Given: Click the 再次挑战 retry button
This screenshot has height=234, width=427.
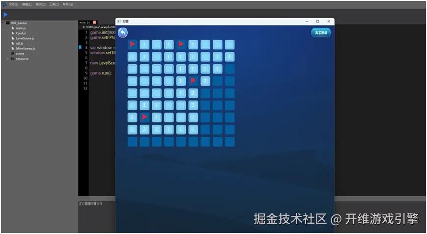Looking at the screenshot, I should [321, 33].
